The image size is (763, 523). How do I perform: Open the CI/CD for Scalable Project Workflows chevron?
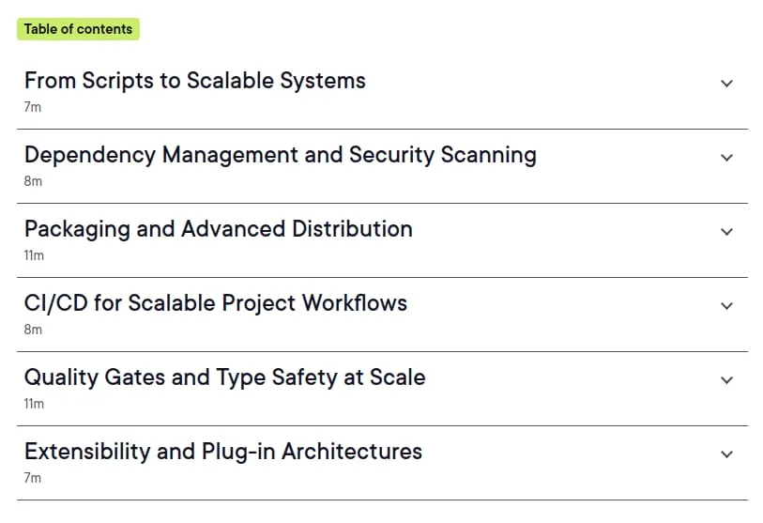click(x=726, y=306)
